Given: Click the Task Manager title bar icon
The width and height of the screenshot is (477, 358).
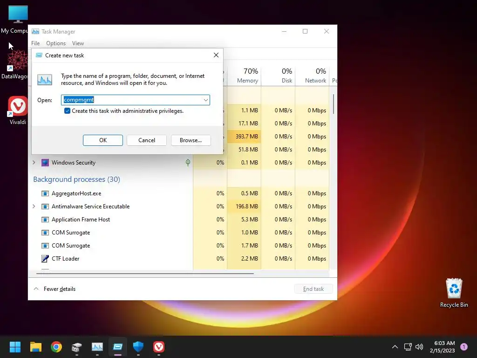Looking at the screenshot, I should pyautogui.click(x=35, y=31).
